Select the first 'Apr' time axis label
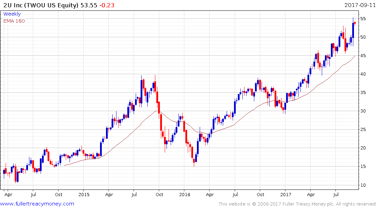The width and height of the screenshot is (376, 209). coord(8,195)
